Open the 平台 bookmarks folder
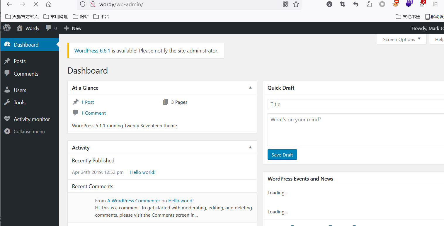This screenshot has height=226, width=444. click(101, 16)
